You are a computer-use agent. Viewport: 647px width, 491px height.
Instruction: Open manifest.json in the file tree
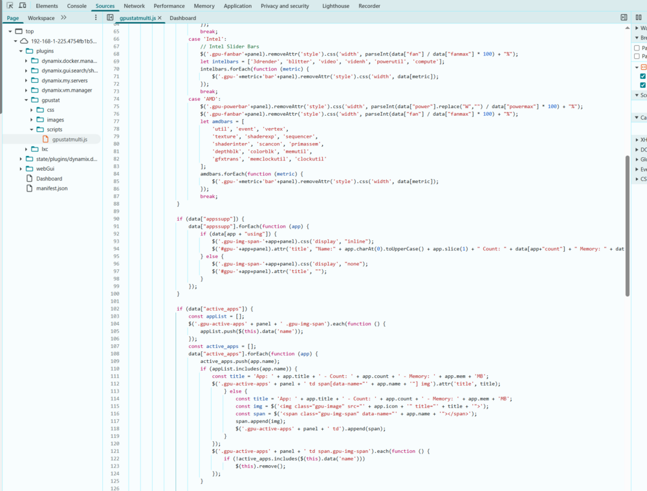pos(52,188)
